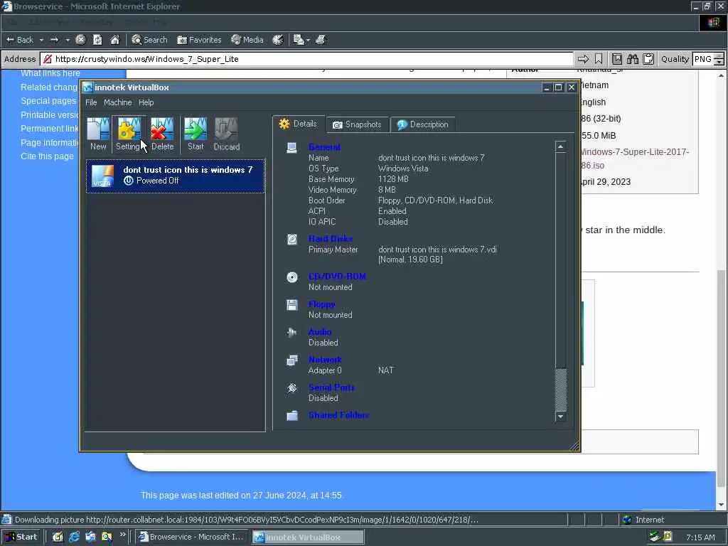Click the Hard Disks section icon
728x546 pixels.
[291, 239]
